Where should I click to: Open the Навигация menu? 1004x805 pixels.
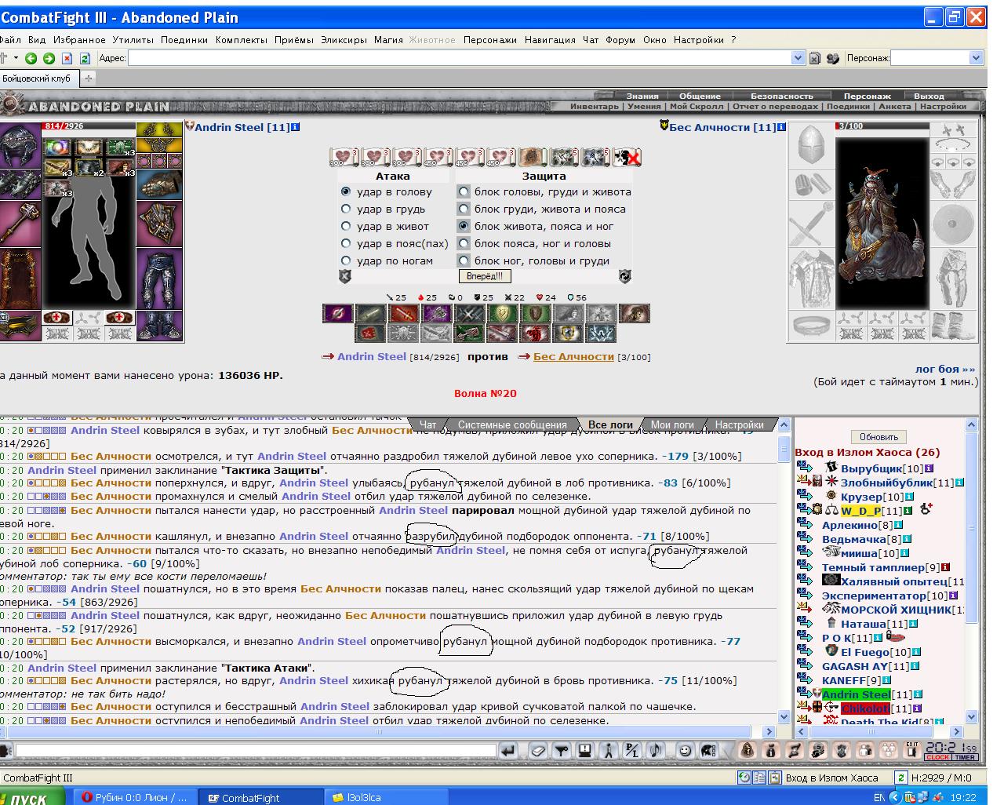pos(550,39)
